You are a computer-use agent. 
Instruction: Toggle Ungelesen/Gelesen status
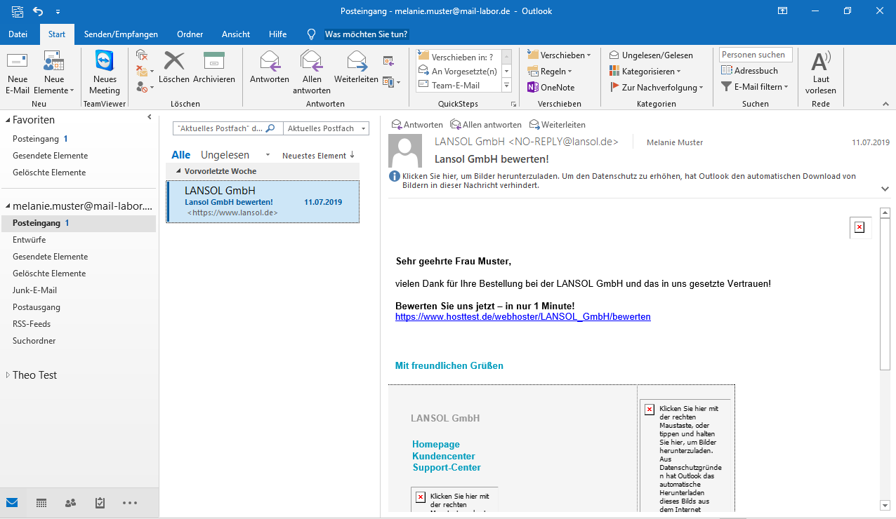tap(651, 55)
